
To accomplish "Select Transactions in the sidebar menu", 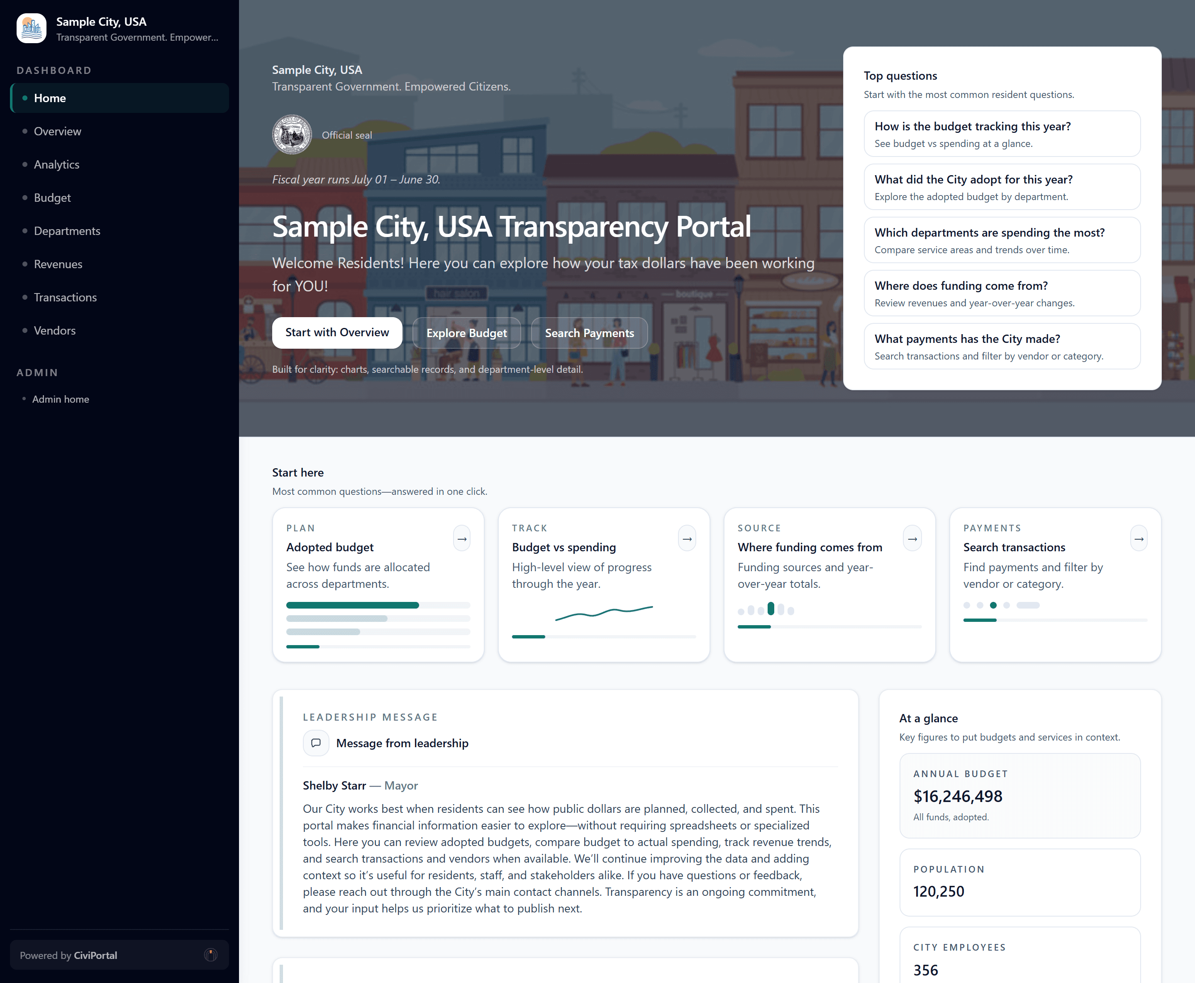I will pos(65,297).
